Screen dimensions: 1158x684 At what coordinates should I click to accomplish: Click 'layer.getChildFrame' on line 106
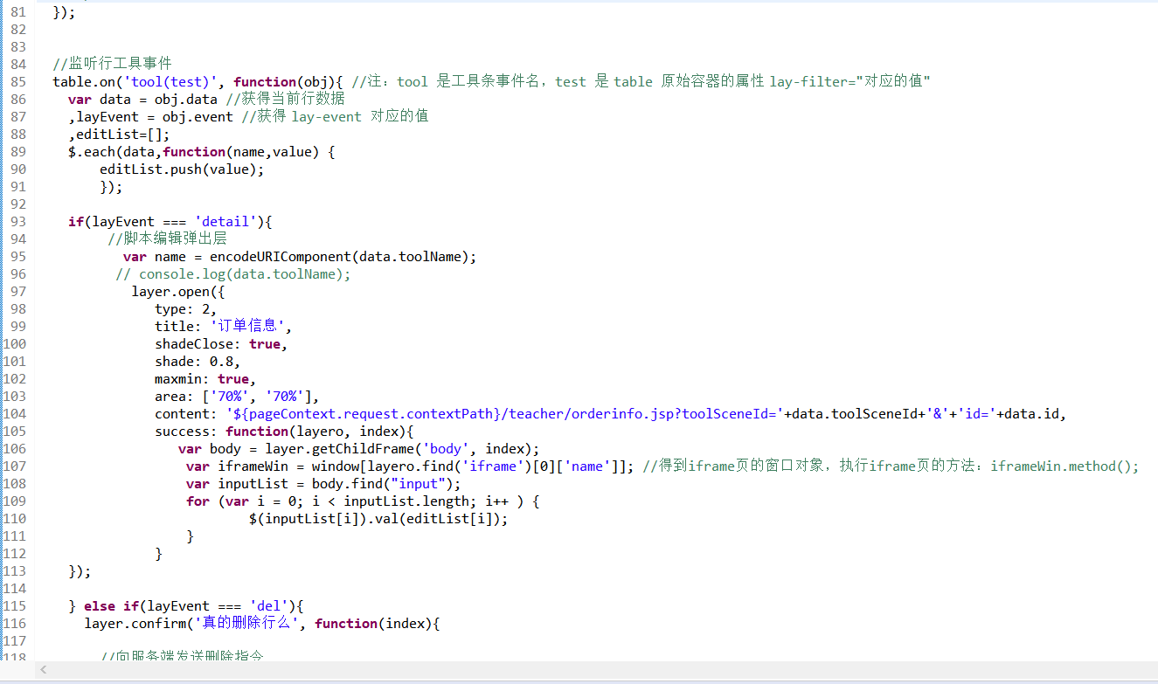(x=339, y=448)
